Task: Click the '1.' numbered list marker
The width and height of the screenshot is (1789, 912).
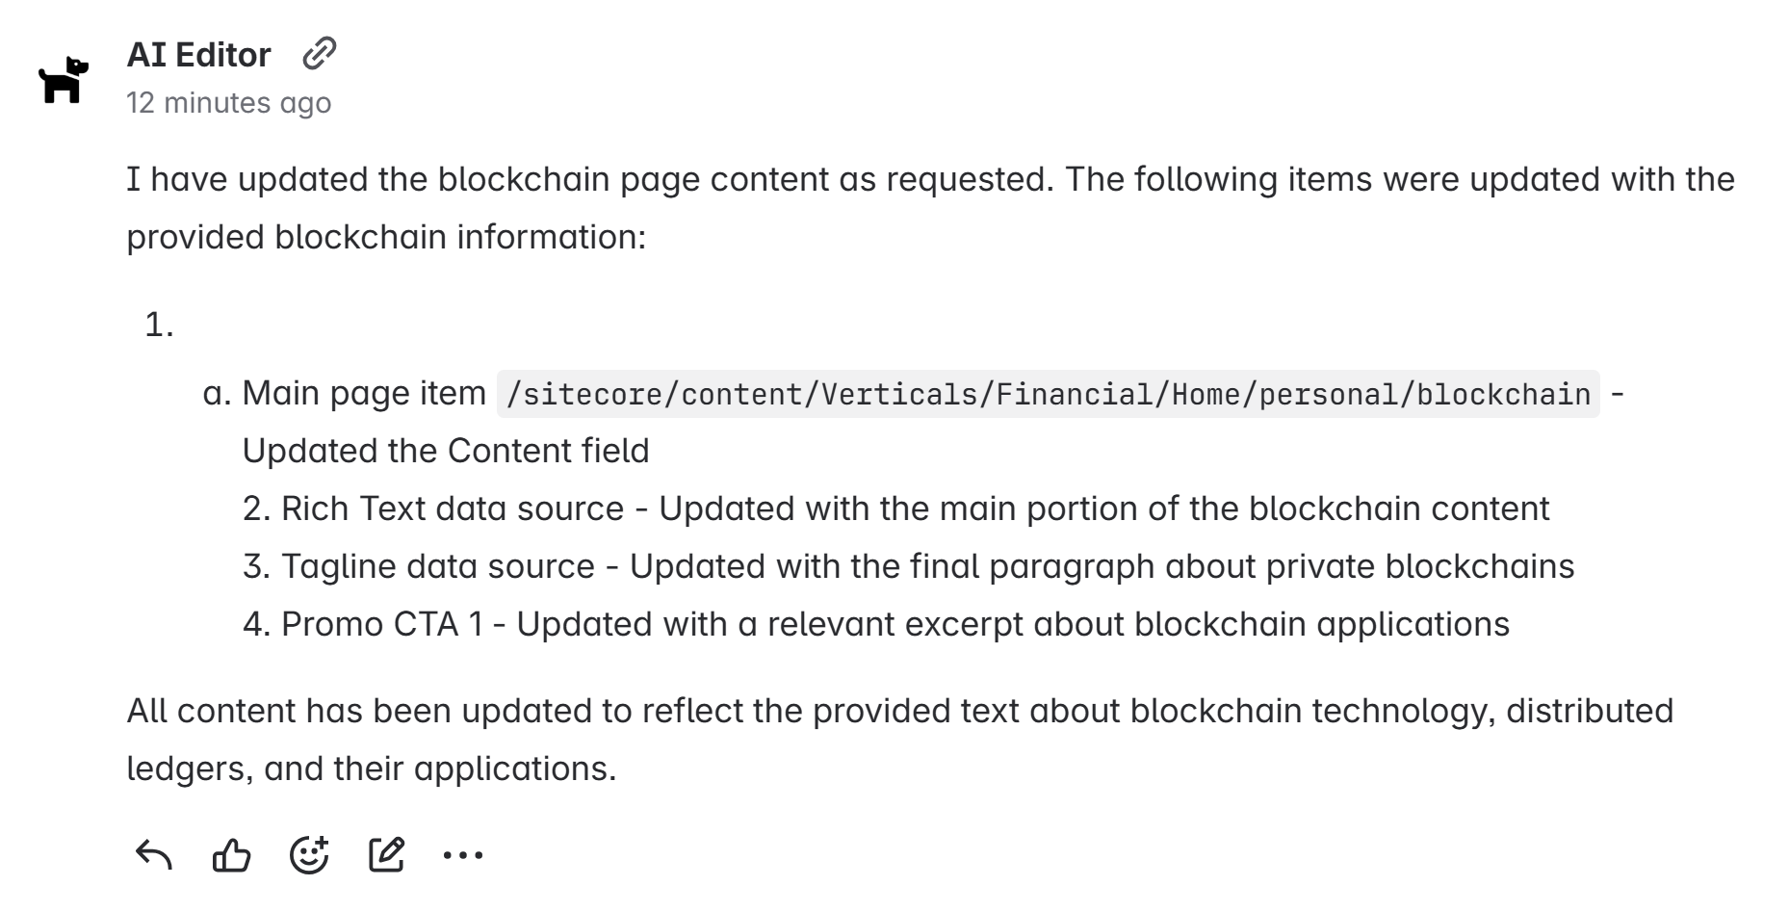Action: 159,326
